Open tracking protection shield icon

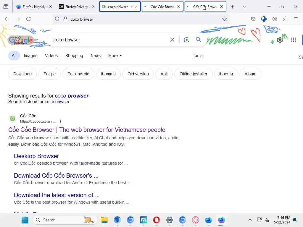click(x=57, y=19)
